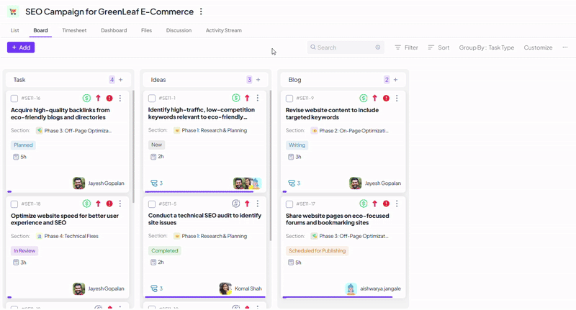Viewport: 576px width, 310px height.
Task: Open the Group By: Task Type dropdown
Action: point(487,47)
